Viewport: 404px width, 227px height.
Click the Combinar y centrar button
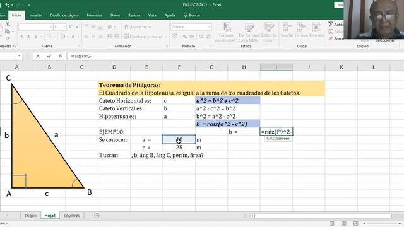click(x=143, y=37)
